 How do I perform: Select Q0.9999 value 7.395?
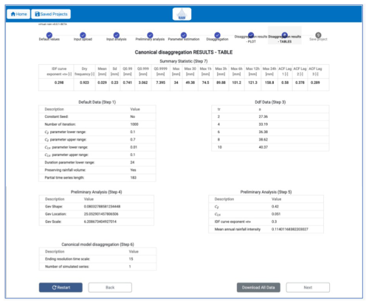(160, 82)
